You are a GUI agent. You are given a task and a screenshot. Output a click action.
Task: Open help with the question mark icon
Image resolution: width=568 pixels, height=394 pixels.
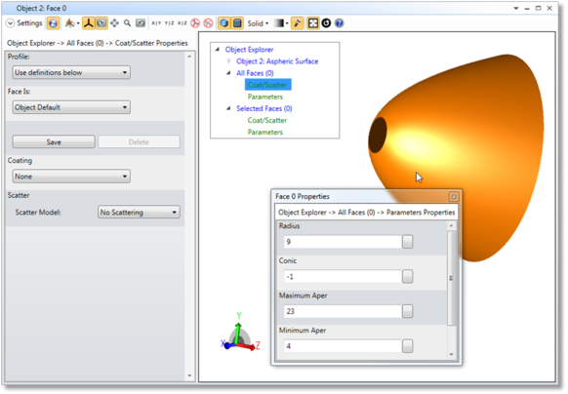pos(339,23)
